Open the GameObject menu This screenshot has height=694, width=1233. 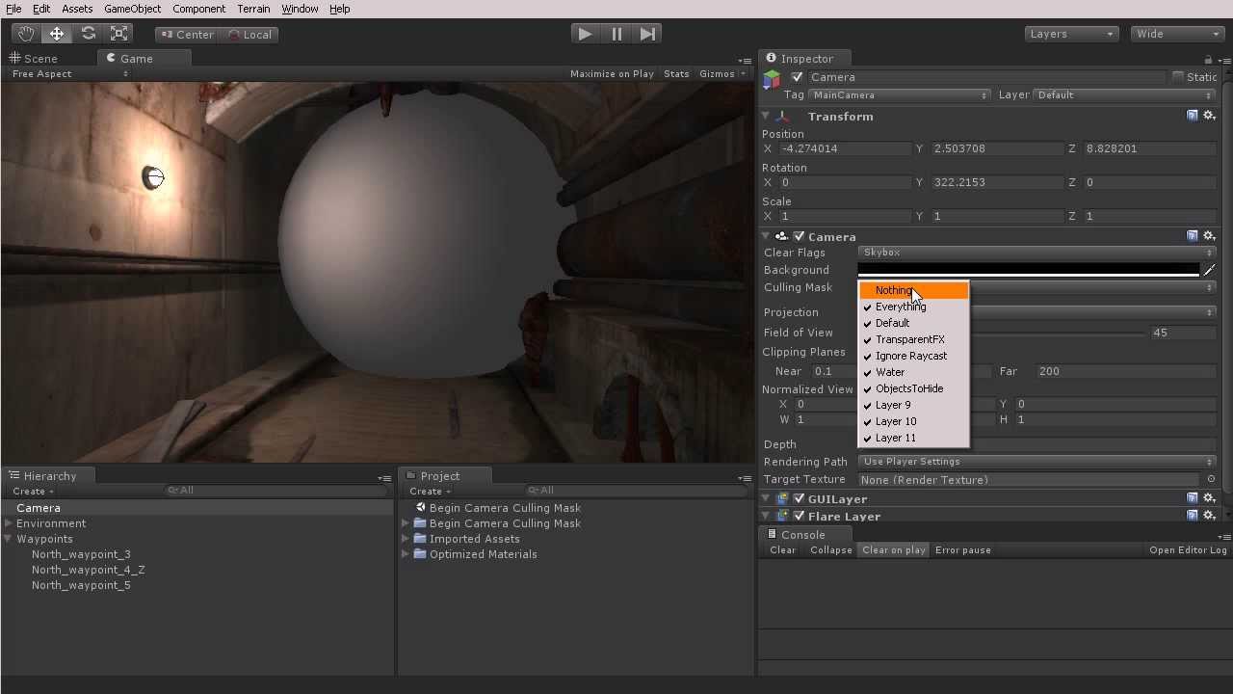[132, 9]
